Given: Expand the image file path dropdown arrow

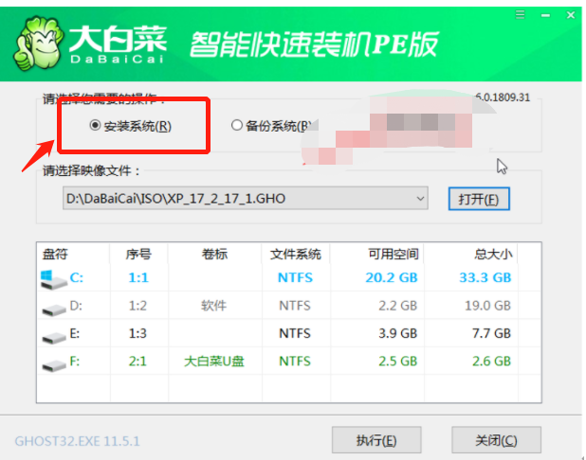Looking at the screenshot, I should 420,199.
